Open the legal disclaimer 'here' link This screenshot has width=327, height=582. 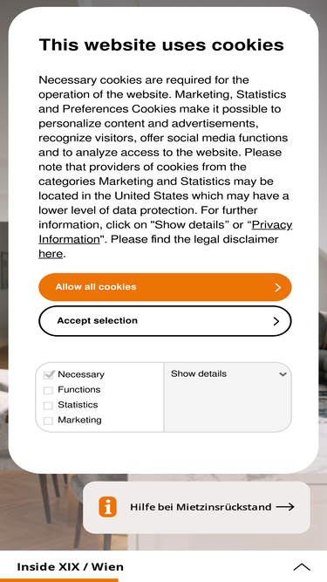click(x=51, y=254)
